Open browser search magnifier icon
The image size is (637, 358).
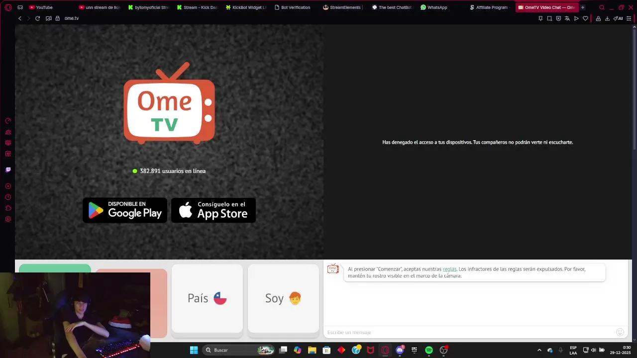(602, 7)
